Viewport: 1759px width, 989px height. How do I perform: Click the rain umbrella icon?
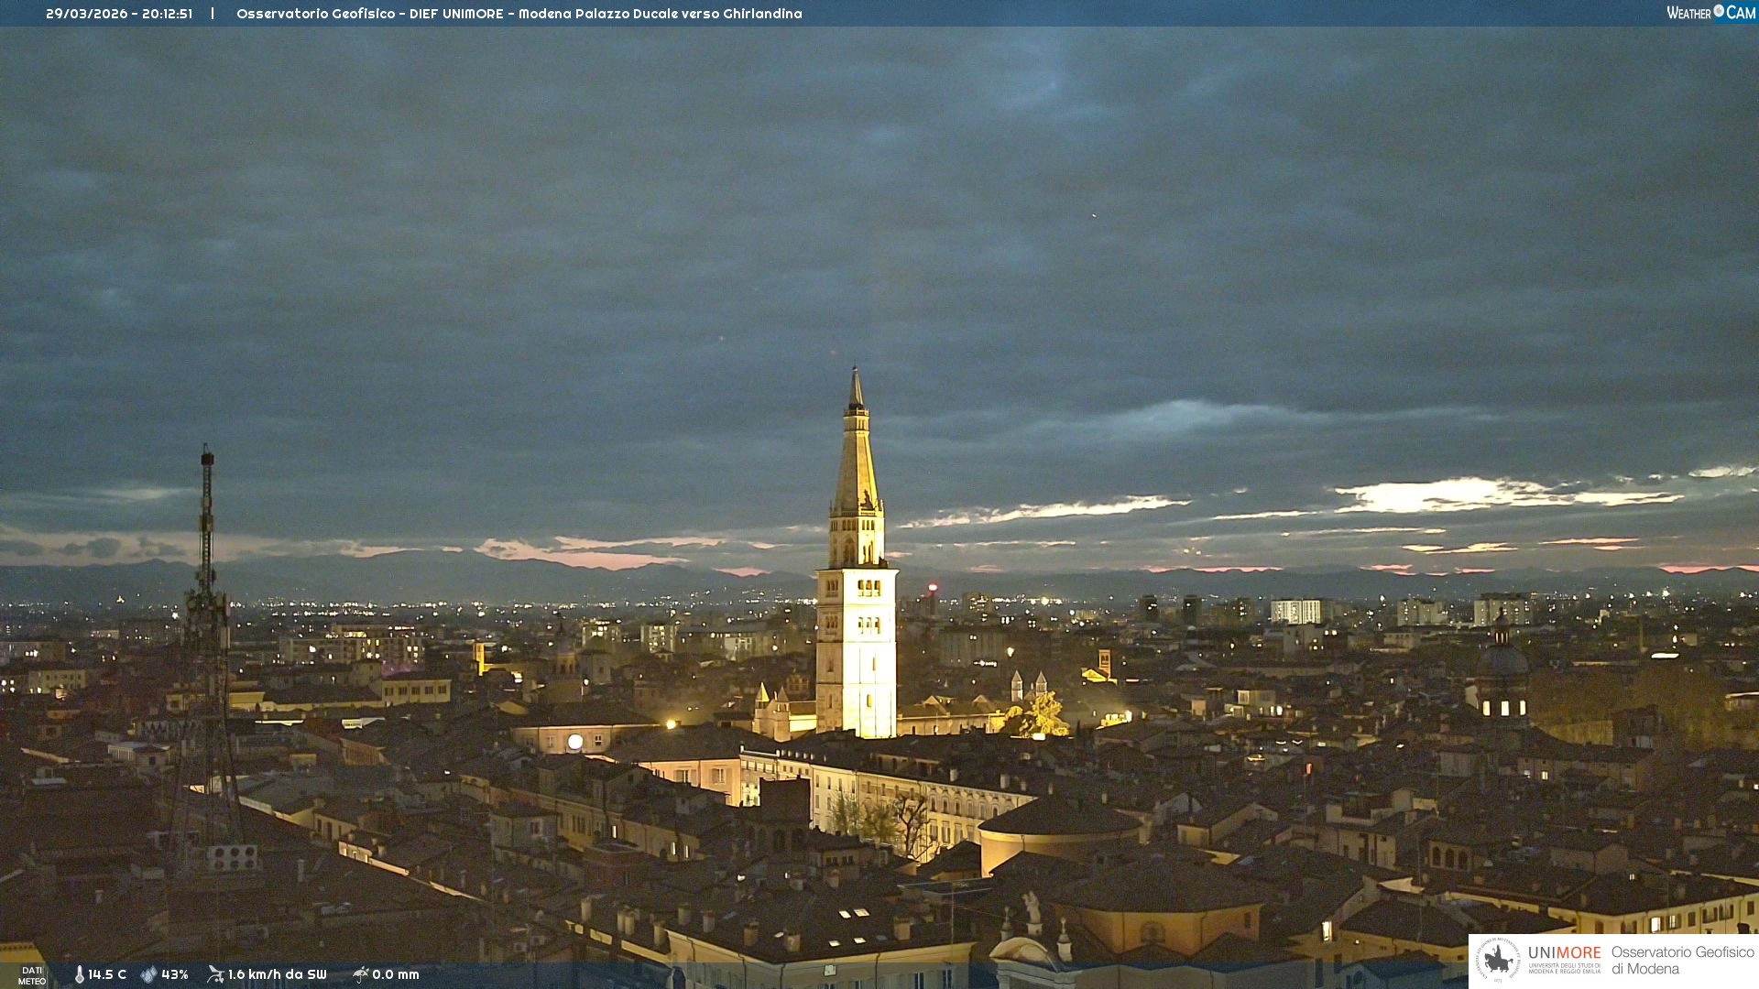tap(360, 974)
